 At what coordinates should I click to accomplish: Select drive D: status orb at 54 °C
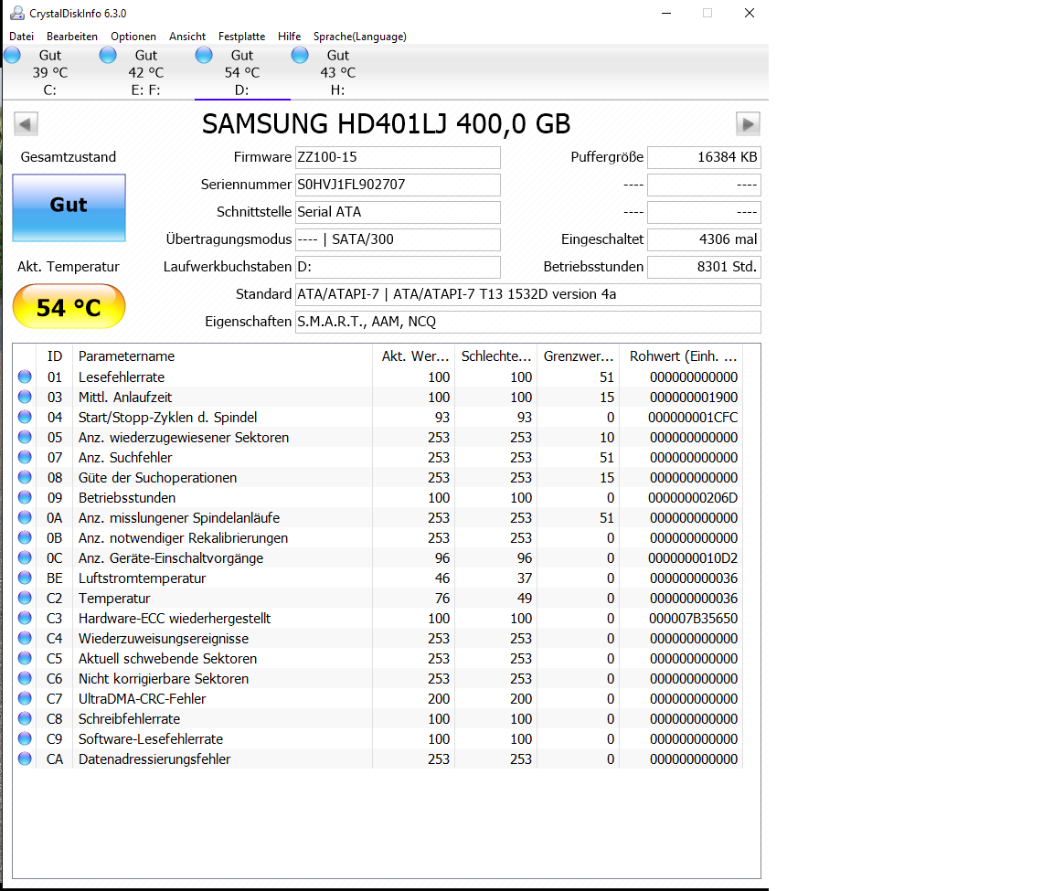pyautogui.click(x=204, y=55)
